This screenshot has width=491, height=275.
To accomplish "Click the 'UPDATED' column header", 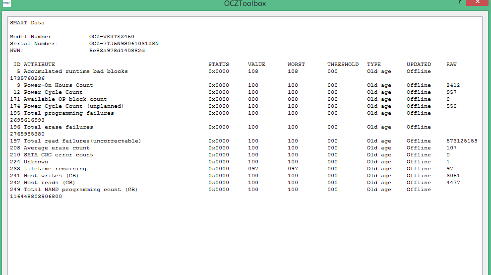I will pos(419,64).
